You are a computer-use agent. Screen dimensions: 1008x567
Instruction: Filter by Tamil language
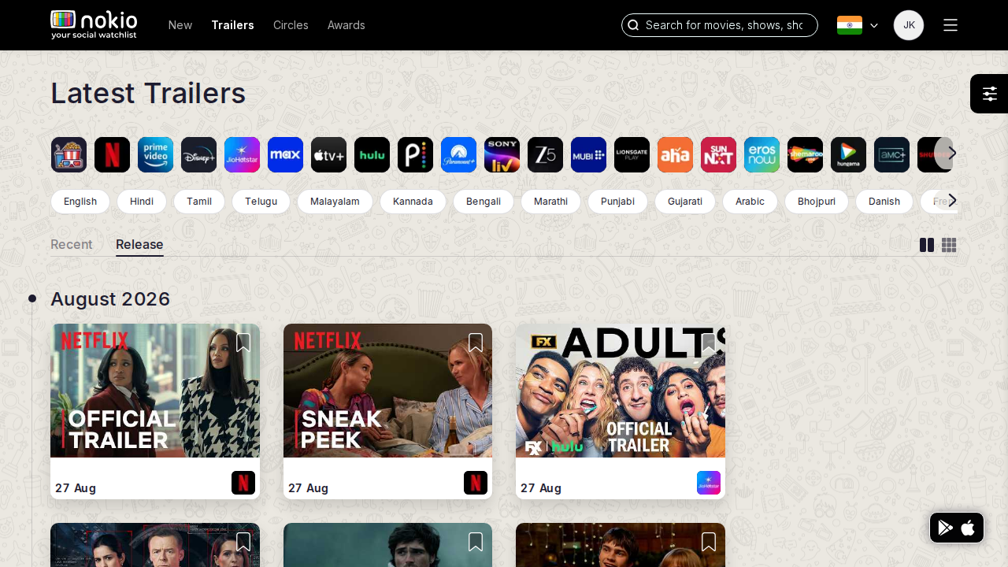click(199, 202)
